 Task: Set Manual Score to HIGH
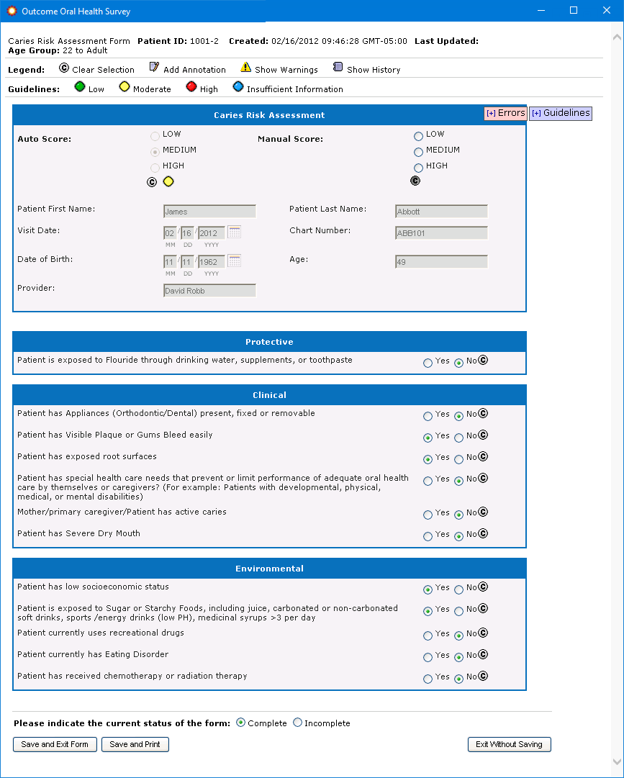[419, 168]
